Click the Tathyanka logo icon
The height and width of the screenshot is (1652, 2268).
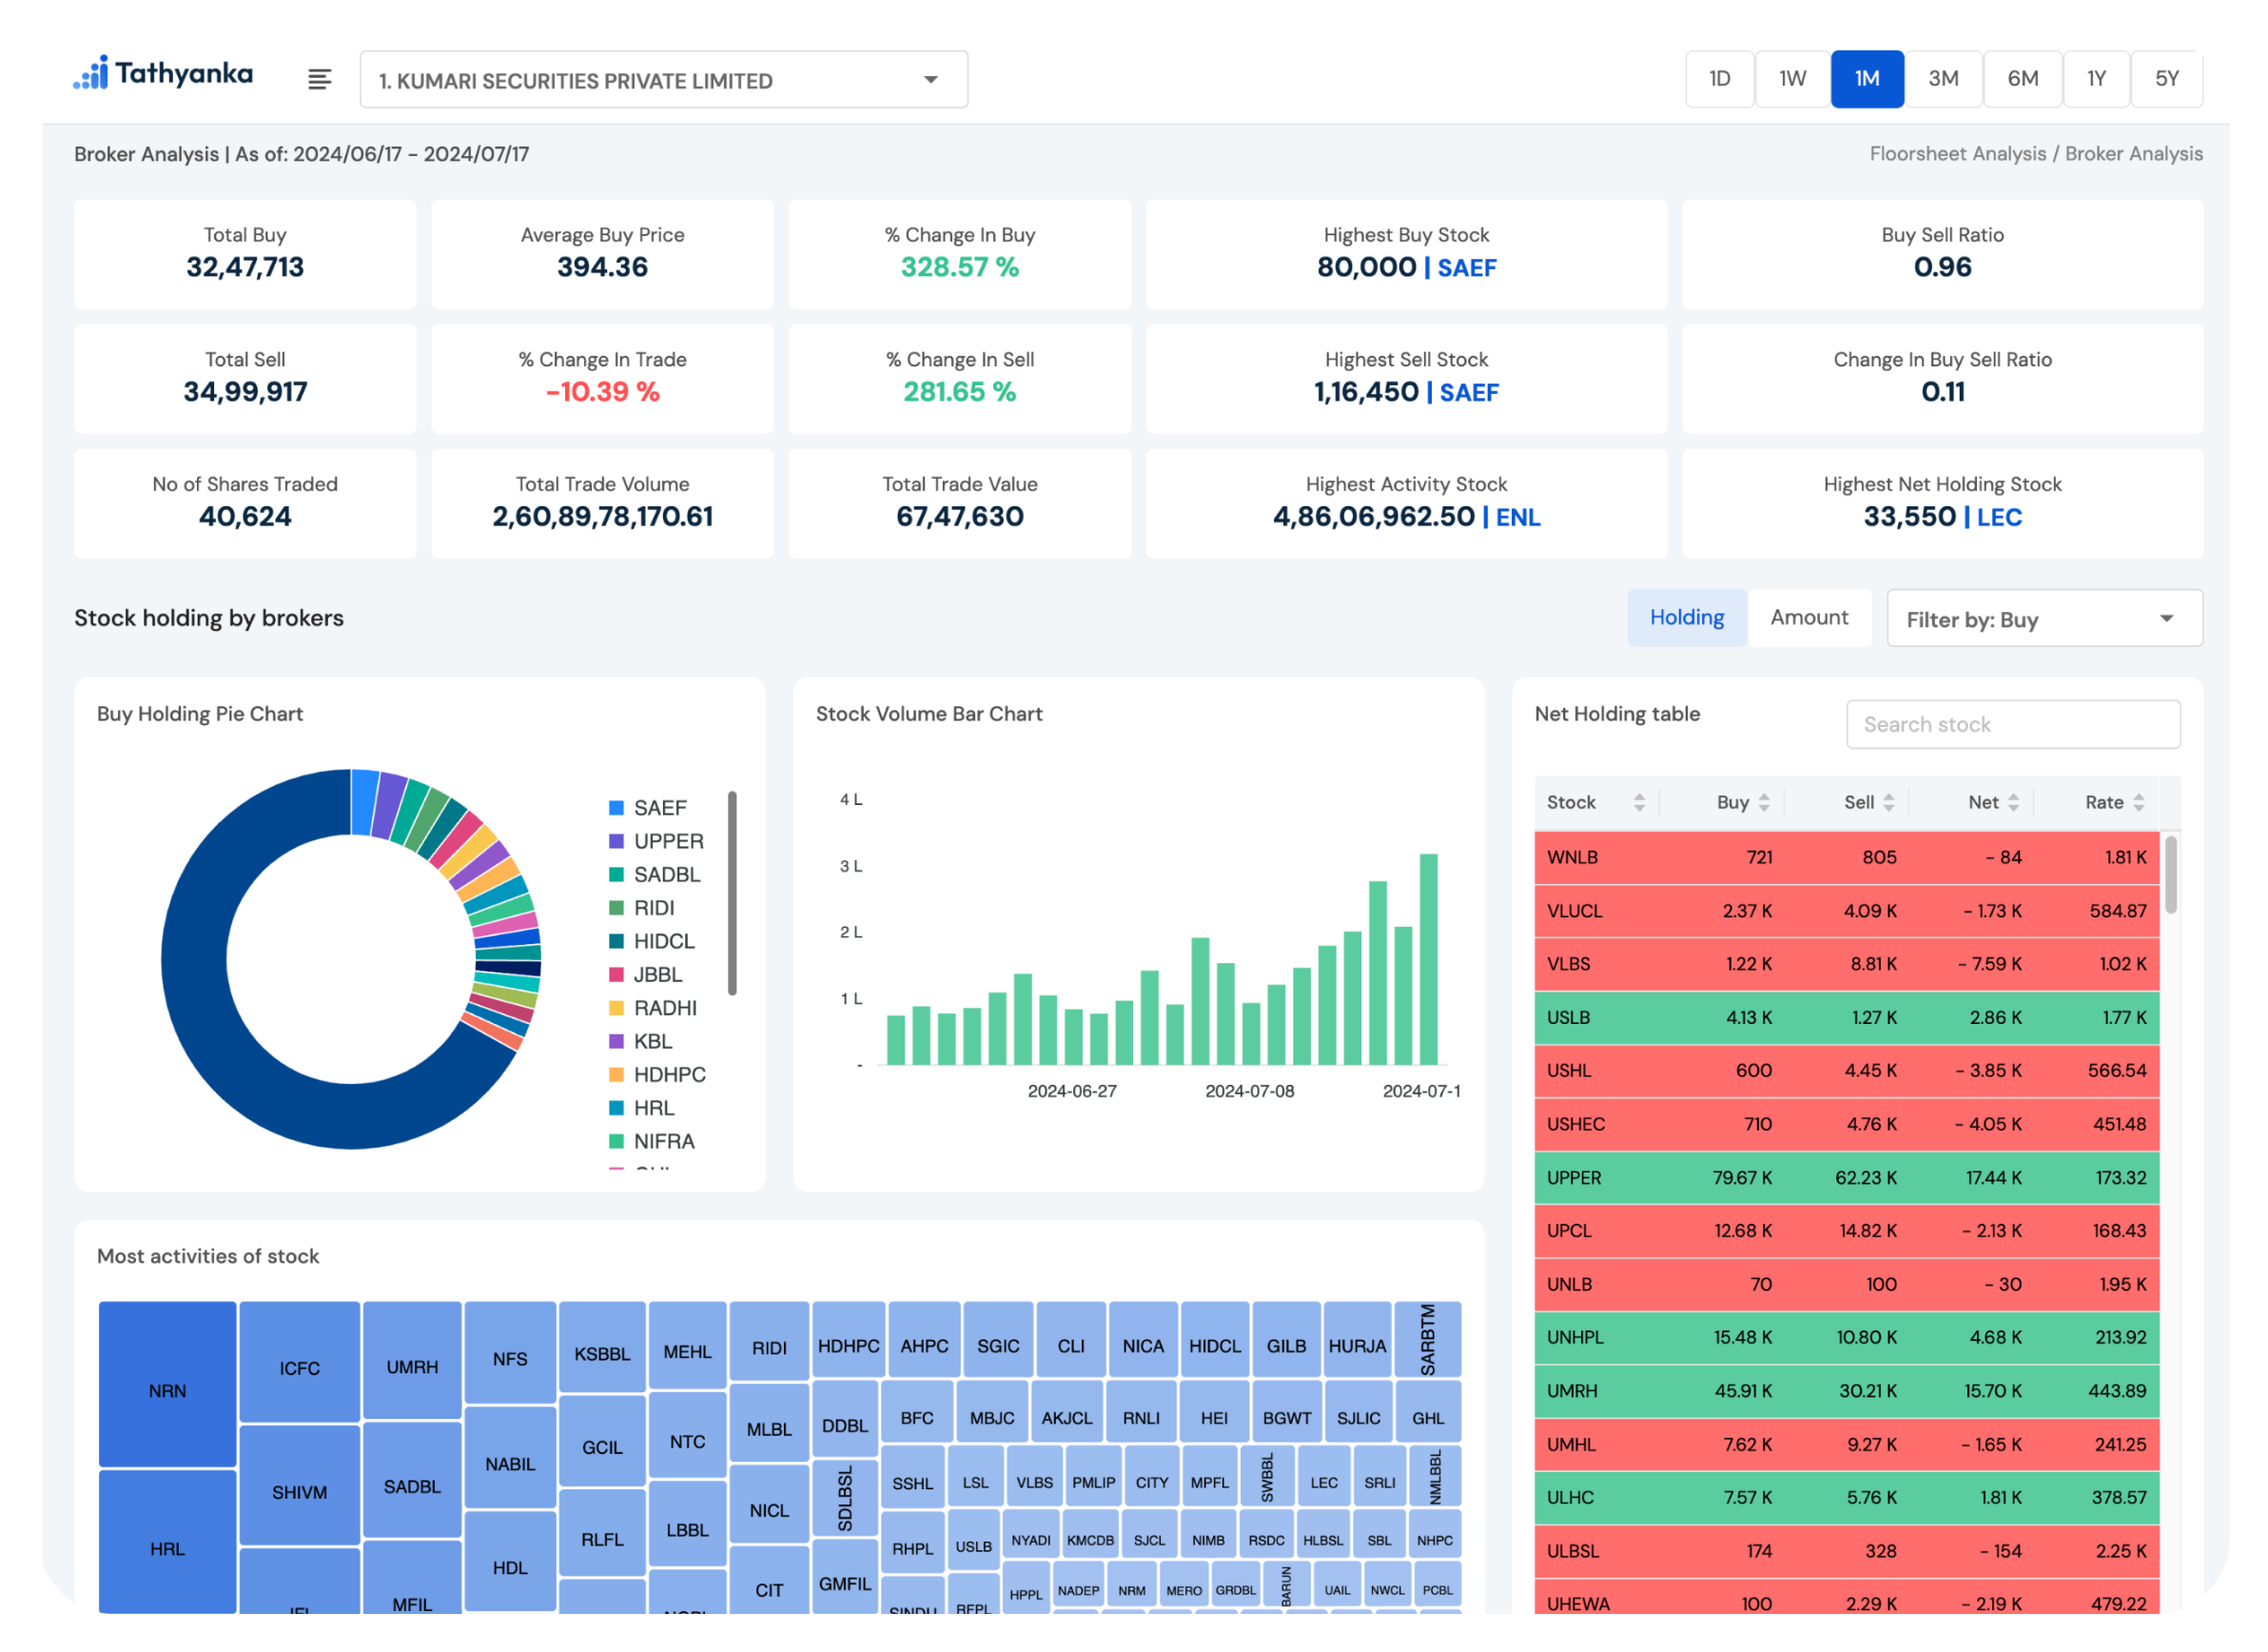91,73
